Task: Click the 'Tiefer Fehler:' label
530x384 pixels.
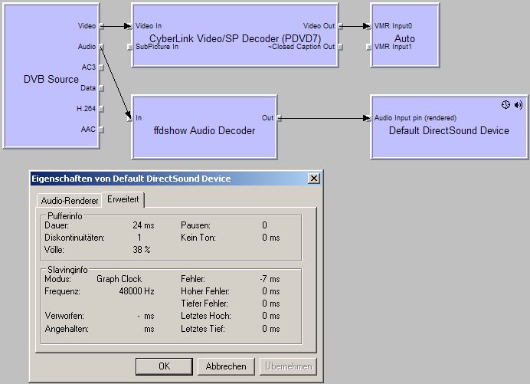Action: 204,304
